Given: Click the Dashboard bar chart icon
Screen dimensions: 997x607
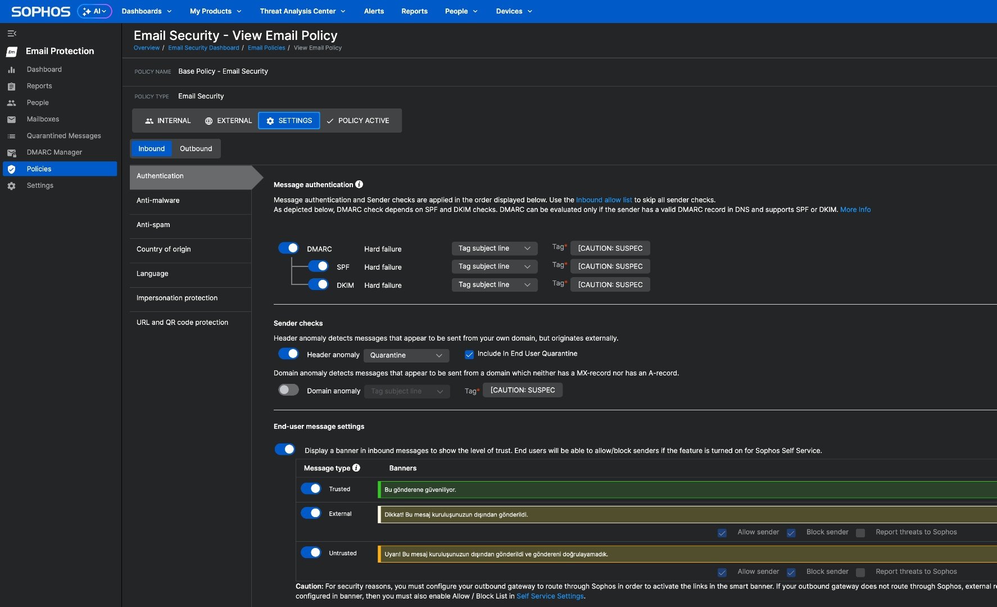Looking at the screenshot, I should point(11,70).
